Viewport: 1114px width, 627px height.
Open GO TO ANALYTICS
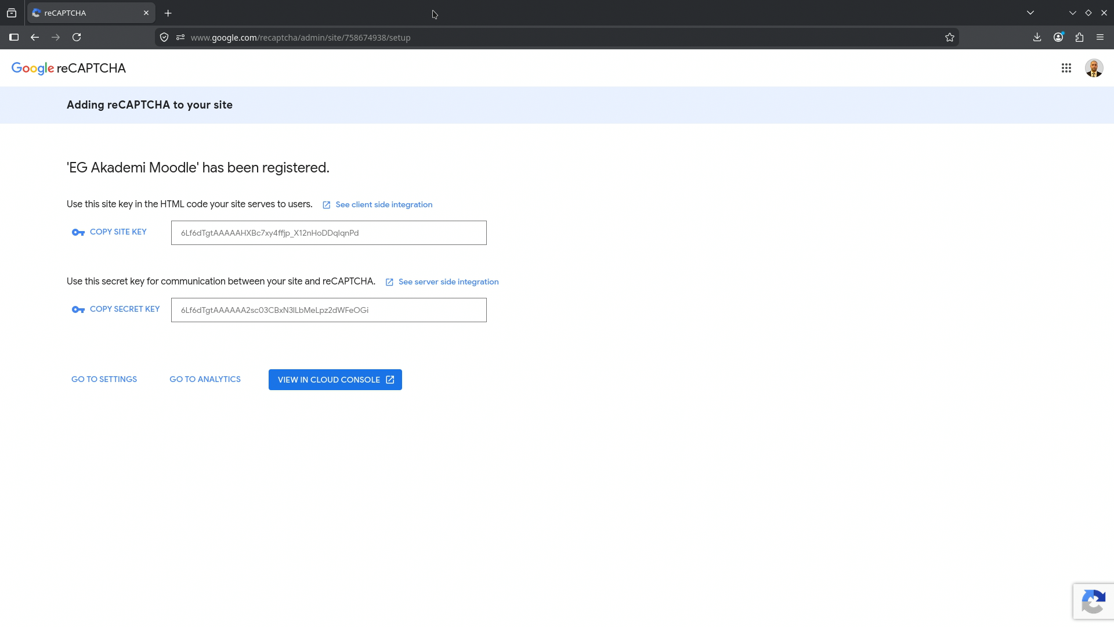click(x=205, y=380)
